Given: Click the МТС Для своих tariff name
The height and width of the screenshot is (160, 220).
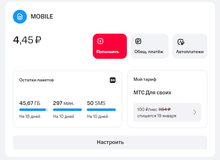Looking at the screenshot, I should tap(152, 93).
